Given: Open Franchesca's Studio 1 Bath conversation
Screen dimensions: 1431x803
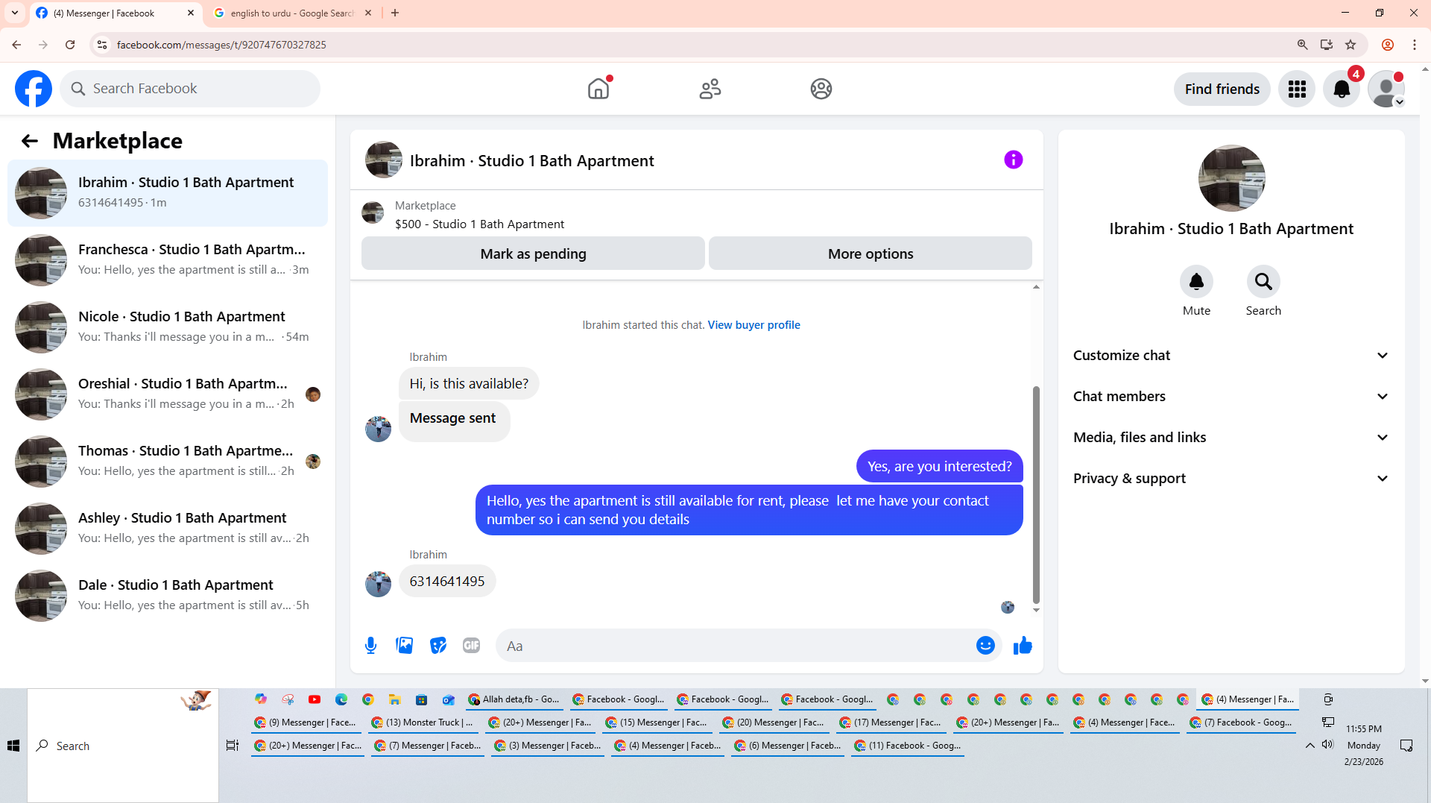Looking at the screenshot, I should coord(168,260).
